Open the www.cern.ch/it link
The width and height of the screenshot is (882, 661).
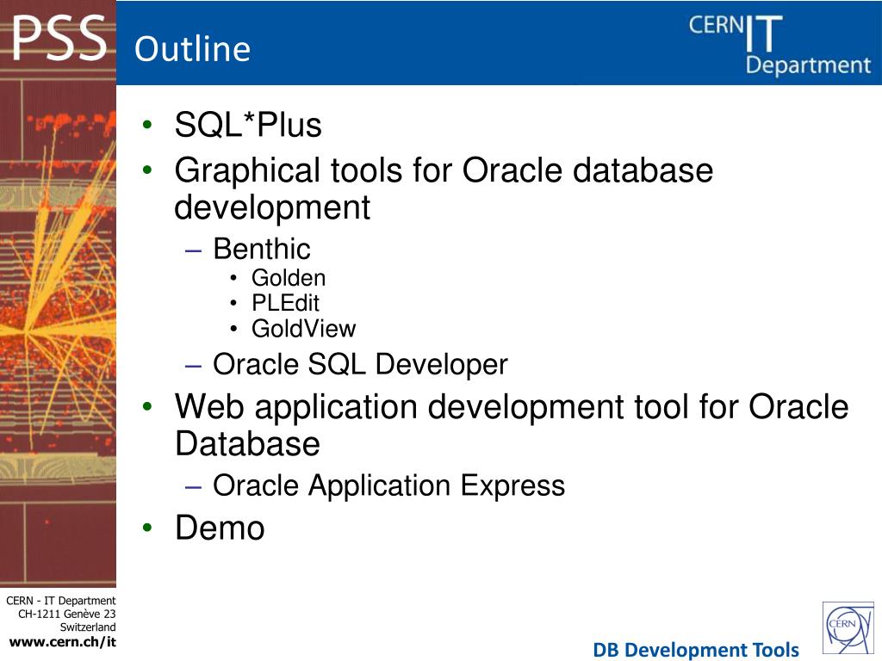pos(62,641)
